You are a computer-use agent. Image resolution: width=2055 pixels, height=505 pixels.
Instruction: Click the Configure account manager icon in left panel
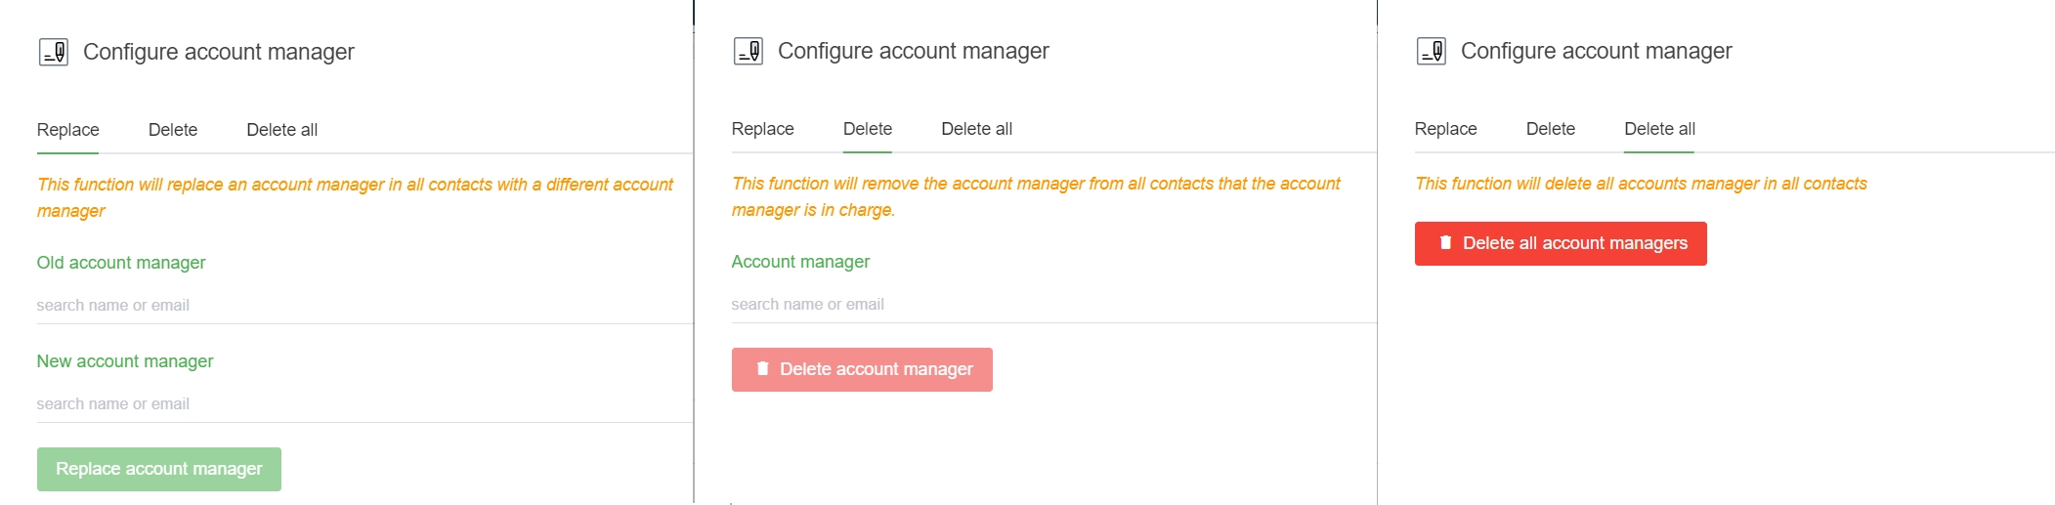tap(53, 52)
